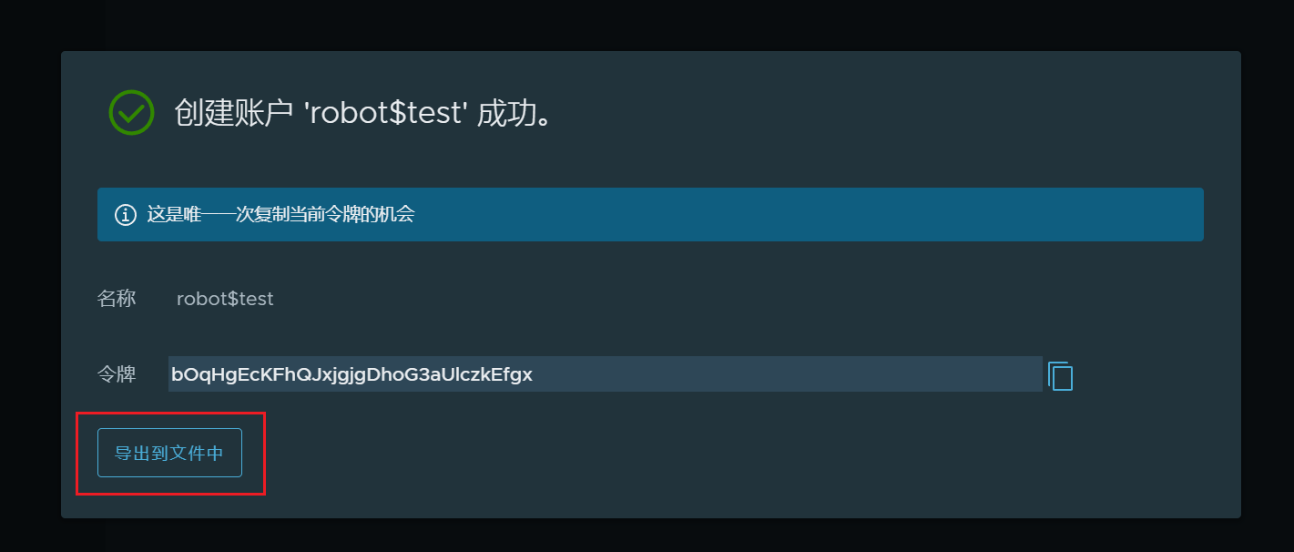Click the 机会 word in the banner message
Viewport: 1294px width, 552px height.
(x=398, y=215)
